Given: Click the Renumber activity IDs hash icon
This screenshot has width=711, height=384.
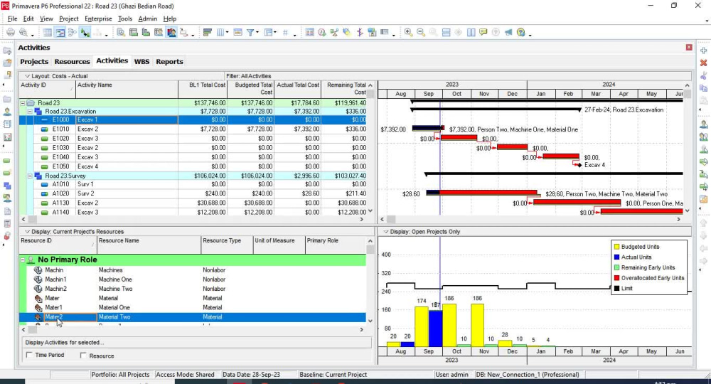Looking at the screenshot, I should click(x=285, y=32).
